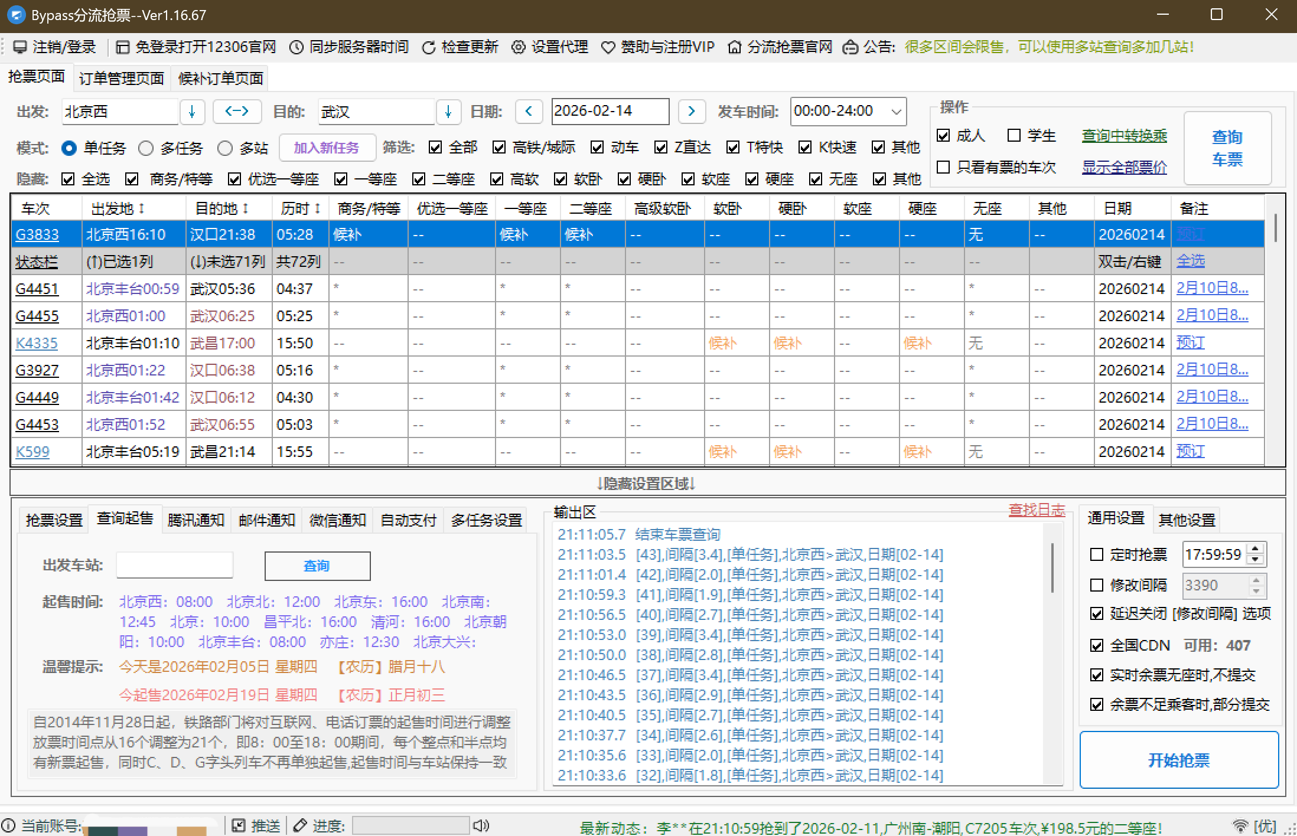1297x836 pixels.
Task: Open 设置代理 via the gear icon
Action: pyautogui.click(x=519, y=47)
